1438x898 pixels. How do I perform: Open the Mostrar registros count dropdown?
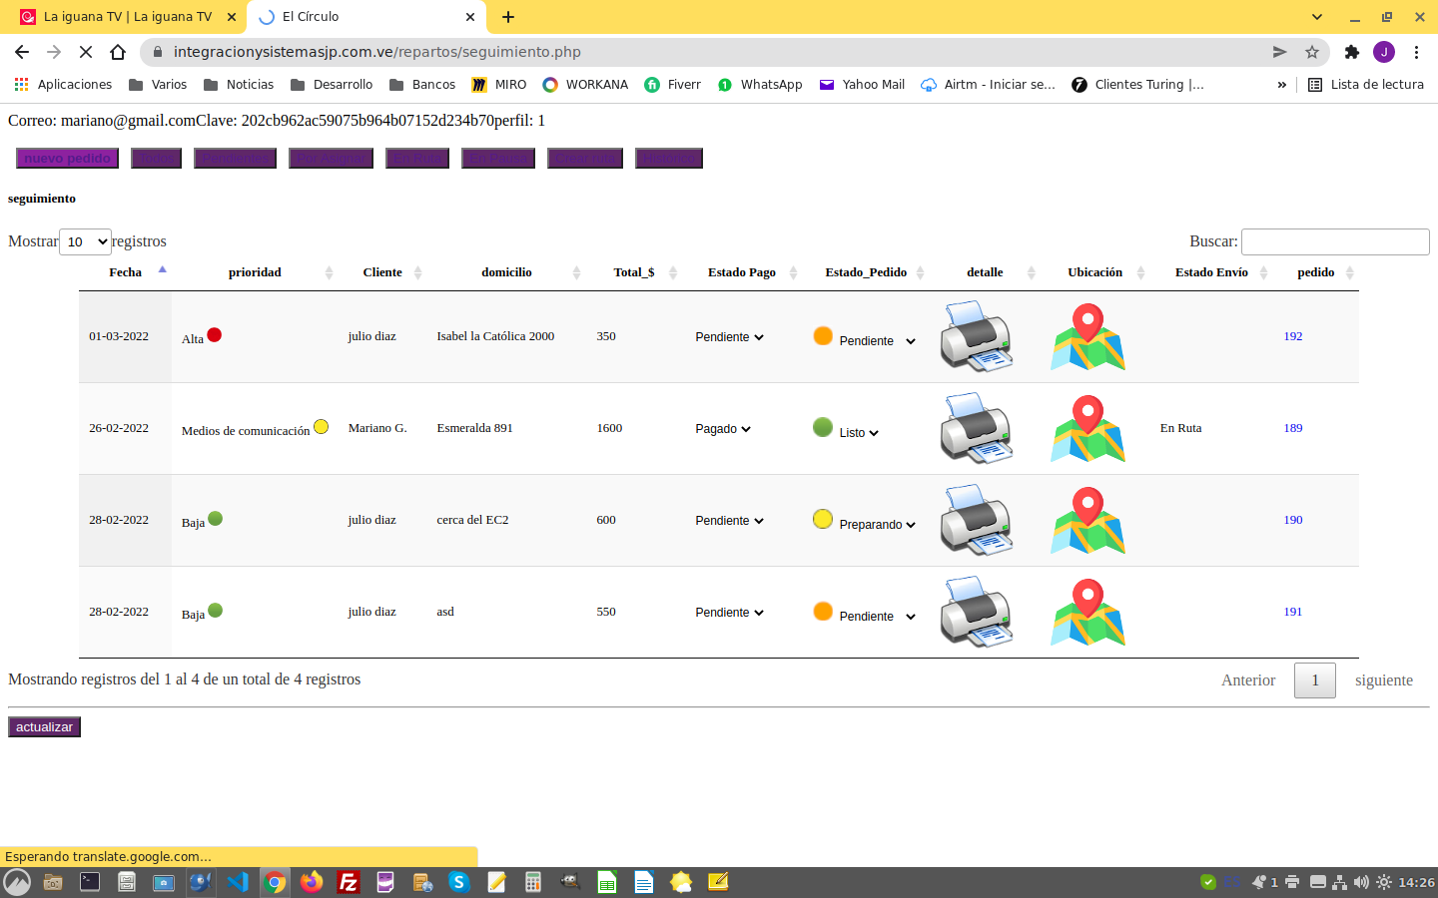click(x=85, y=241)
